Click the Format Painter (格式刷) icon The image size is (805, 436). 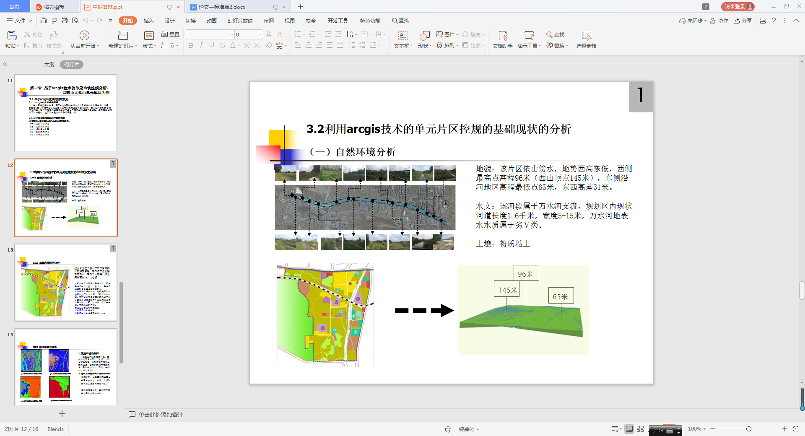[54, 36]
